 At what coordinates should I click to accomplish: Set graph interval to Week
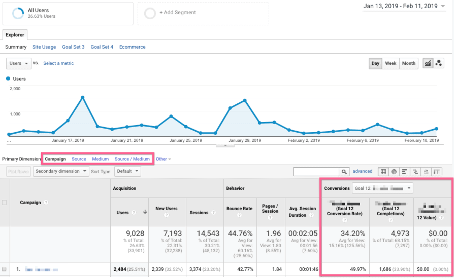click(x=390, y=63)
